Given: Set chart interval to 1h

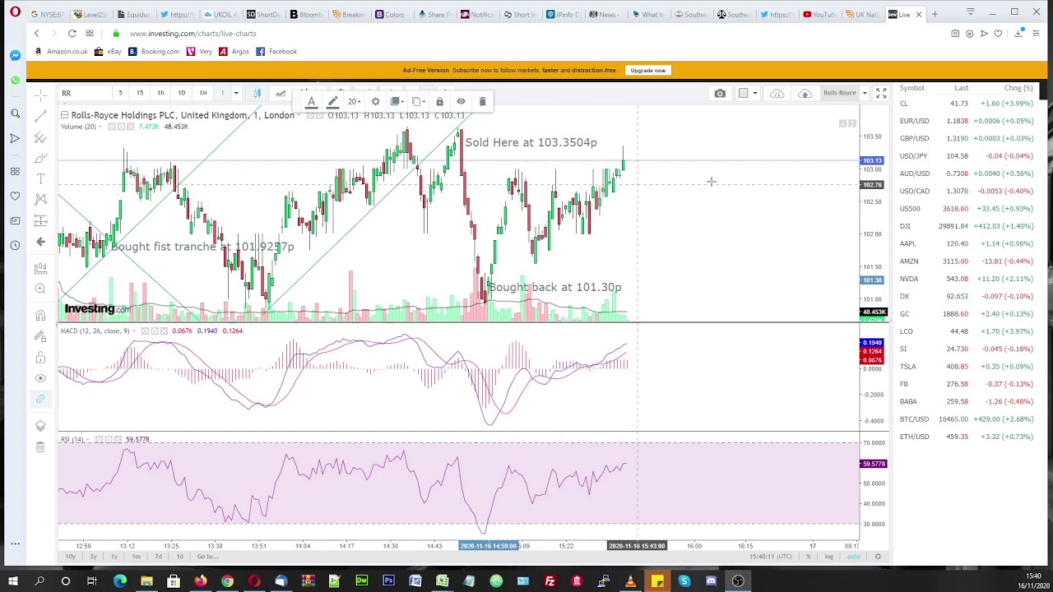Looking at the screenshot, I should [x=160, y=94].
